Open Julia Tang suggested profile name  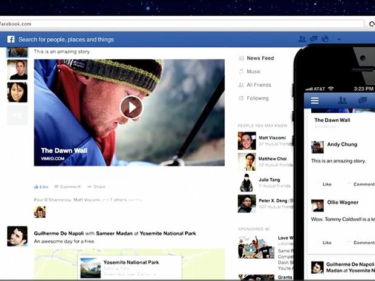270,180
